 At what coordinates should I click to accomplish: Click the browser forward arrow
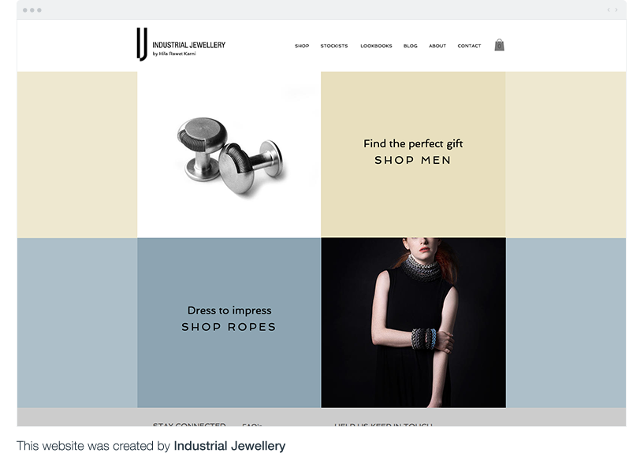pyautogui.click(x=616, y=9)
